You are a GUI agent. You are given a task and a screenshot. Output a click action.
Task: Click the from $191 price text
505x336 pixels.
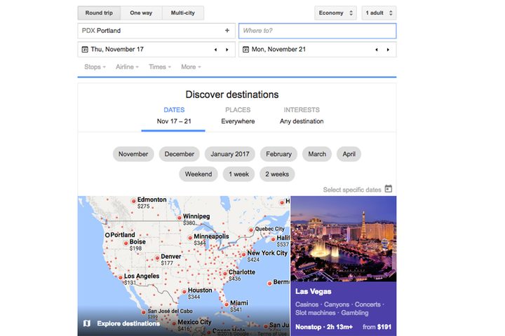[x=377, y=327]
